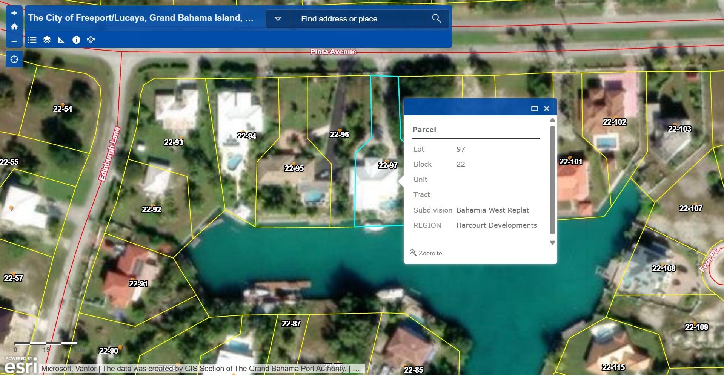
Task: Click the esri logo link
Action: tap(21, 366)
